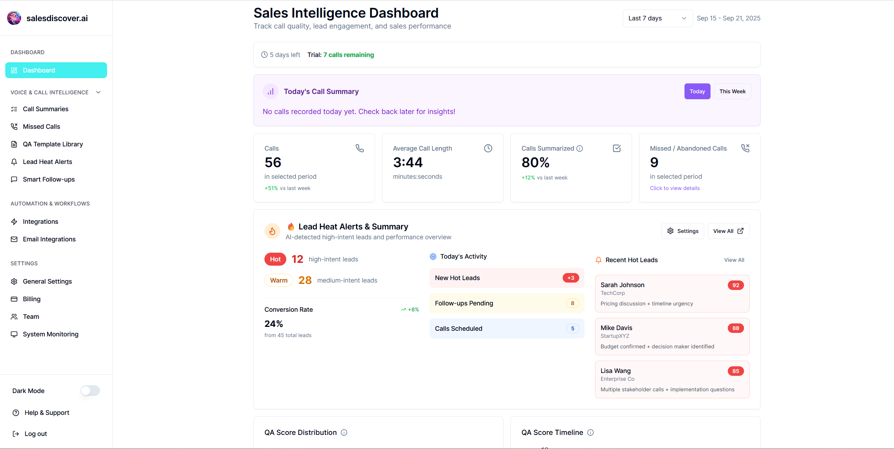Click the bar chart icon in Today's Call Summary
The image size is (894, 449).
[270, 91]
